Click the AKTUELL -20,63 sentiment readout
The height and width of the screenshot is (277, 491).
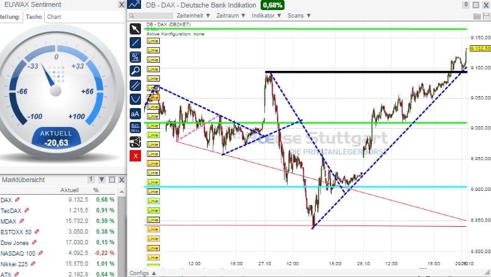[56, 138]
